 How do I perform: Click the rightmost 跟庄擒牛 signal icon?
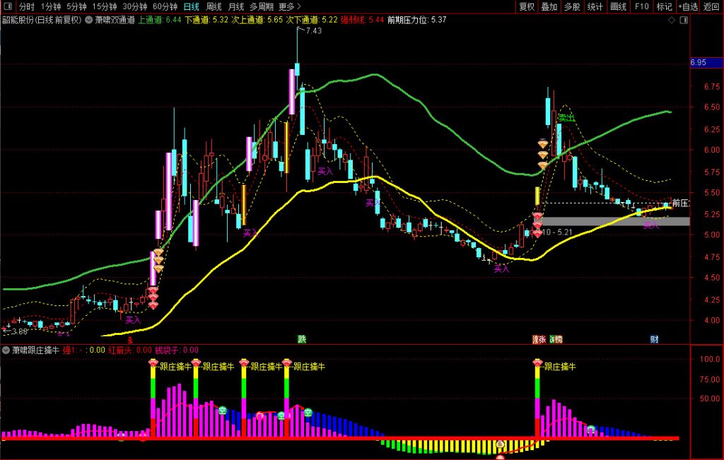pyautogui.click(x=538, y=365)
